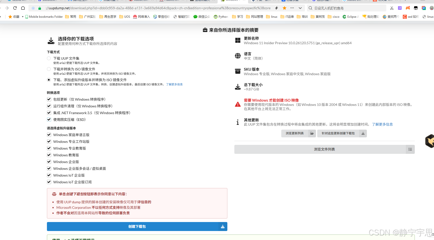
Task: Open the Eclipse bookmark
Action: click(x=351, y=17)
